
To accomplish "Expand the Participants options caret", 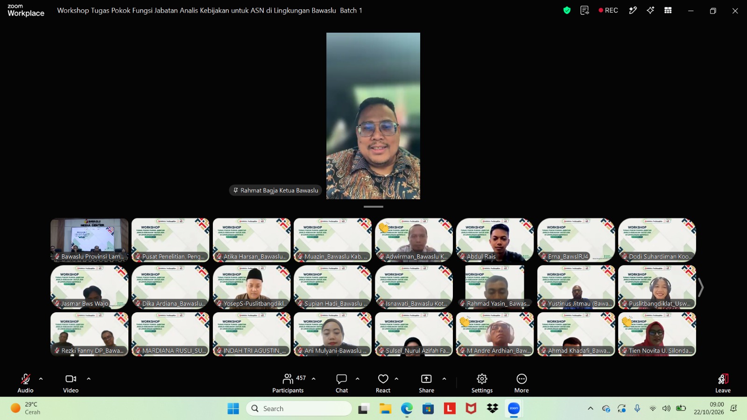I will point(314,379).
